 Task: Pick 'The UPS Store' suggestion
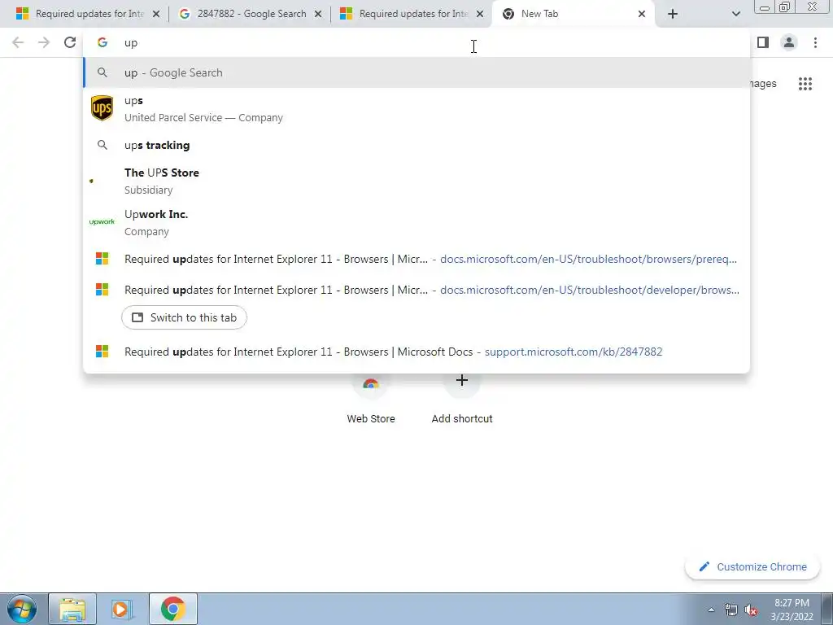click(x=416, y=181)
